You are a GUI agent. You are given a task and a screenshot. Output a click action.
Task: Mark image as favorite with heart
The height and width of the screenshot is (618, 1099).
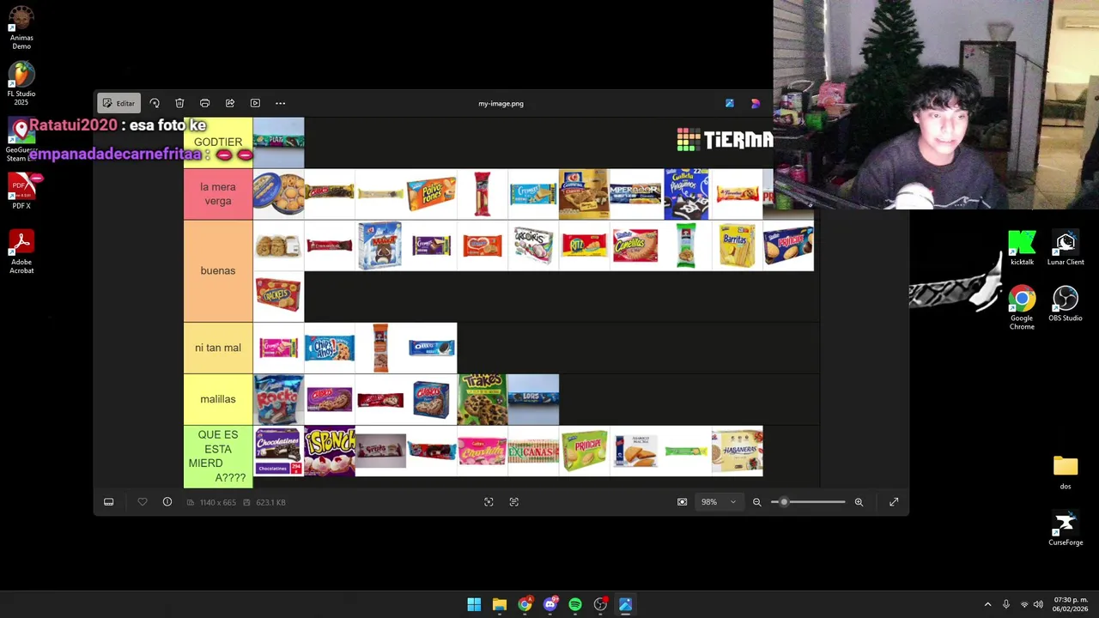pos(143,502)
